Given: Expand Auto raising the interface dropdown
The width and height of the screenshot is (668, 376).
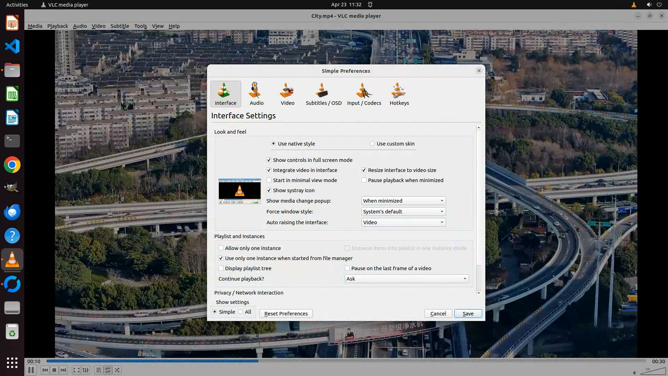Looking at the screenshot, I should pyautogui.click(x=403, y=222).
